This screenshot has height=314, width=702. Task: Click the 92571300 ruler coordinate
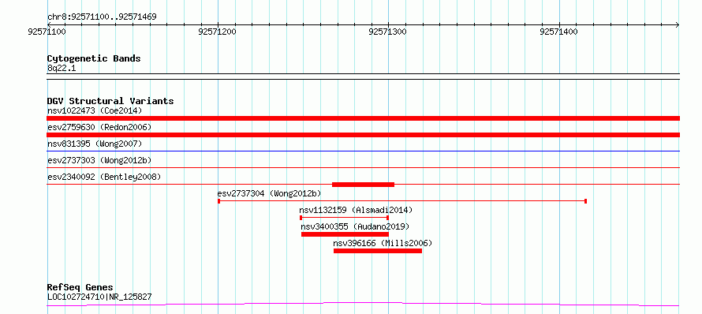tap(388, 32)
